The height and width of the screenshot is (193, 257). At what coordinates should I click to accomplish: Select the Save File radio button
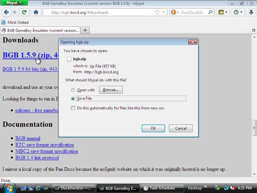tap(73, 99)
